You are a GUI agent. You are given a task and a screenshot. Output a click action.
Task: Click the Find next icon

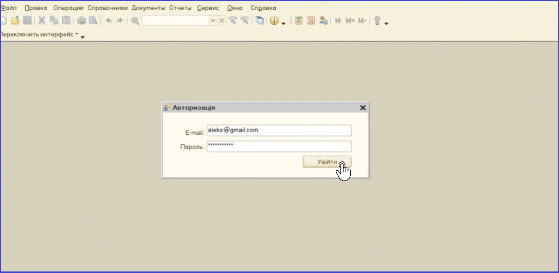[233, 21]
